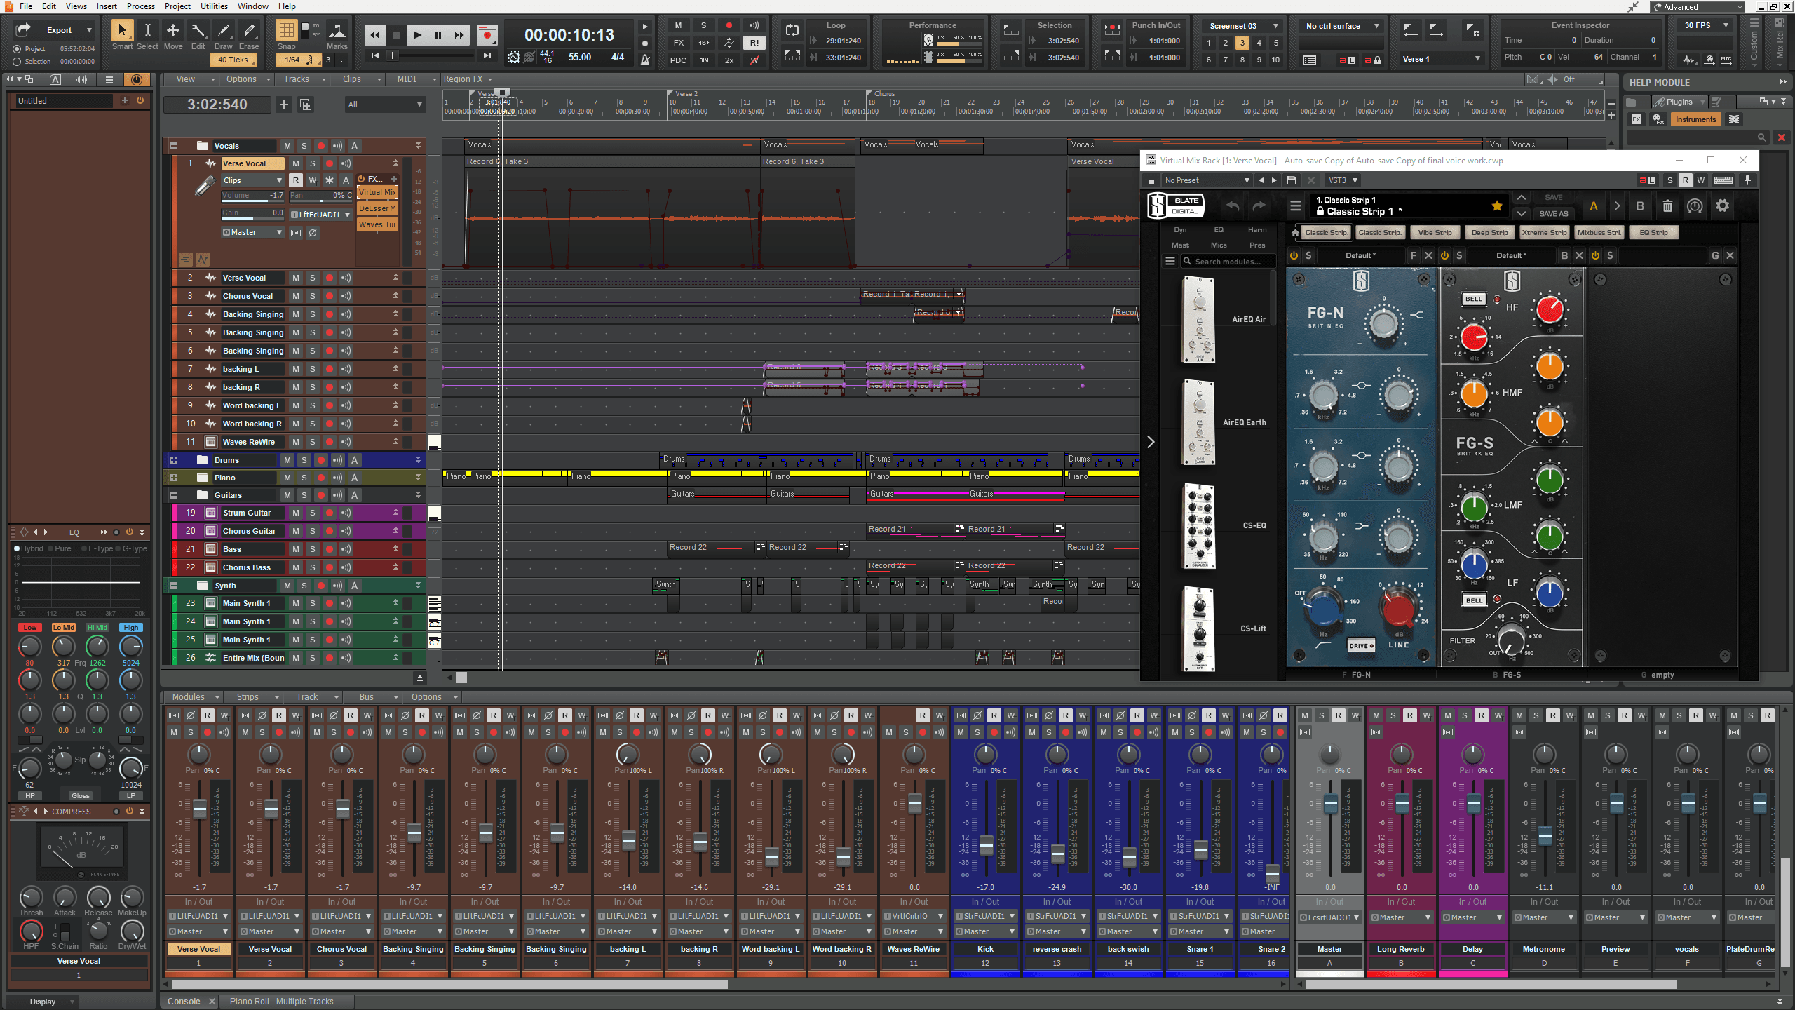Open Virtual Mix Rack settings gear
This screenshot has height=1010, width=1795.
pos(1722,206)
